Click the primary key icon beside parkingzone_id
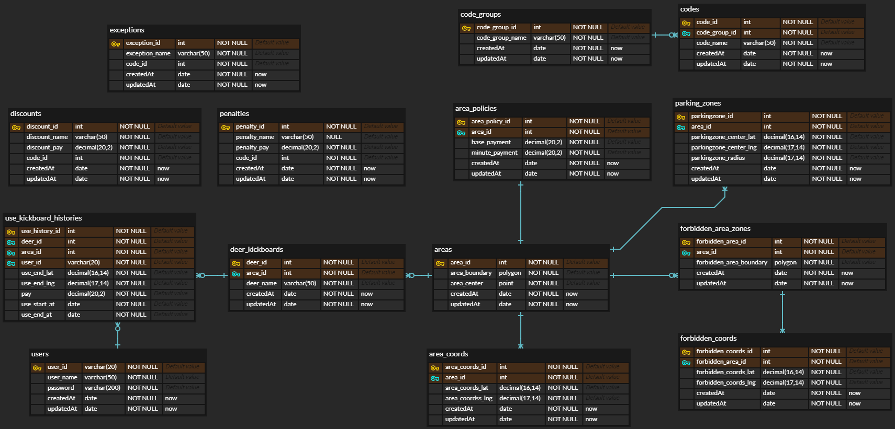Image resolution: width=895 pixels, height=429 pixels. 681,117
